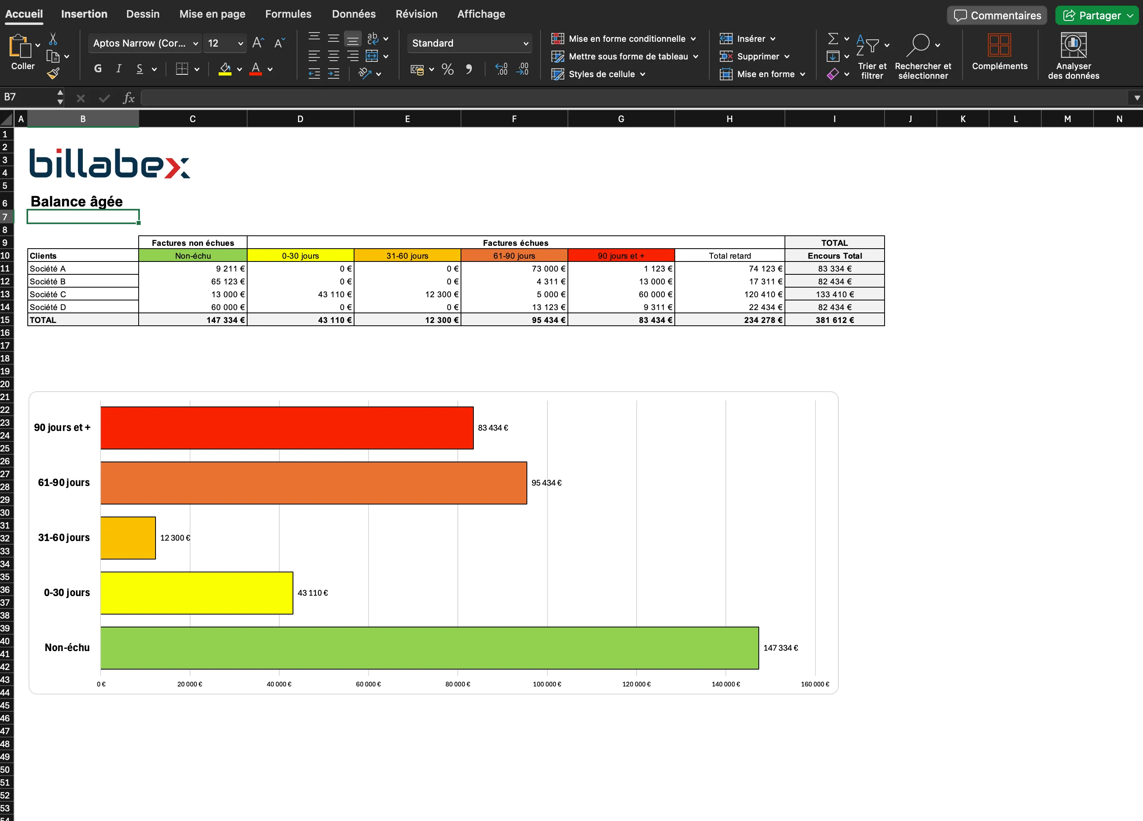Toggle italic formatting
1143x821 pixels.
[119, 69]
